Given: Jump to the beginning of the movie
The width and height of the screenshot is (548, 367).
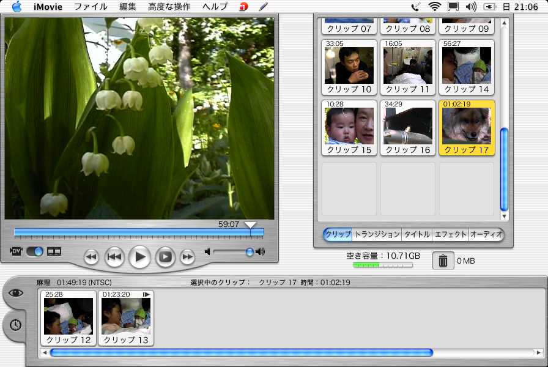Looking at the screenshot, I should pos(114,257).
